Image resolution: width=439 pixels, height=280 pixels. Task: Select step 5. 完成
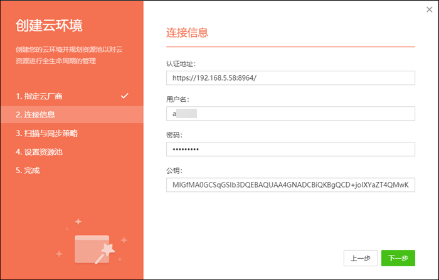[28, 170]
